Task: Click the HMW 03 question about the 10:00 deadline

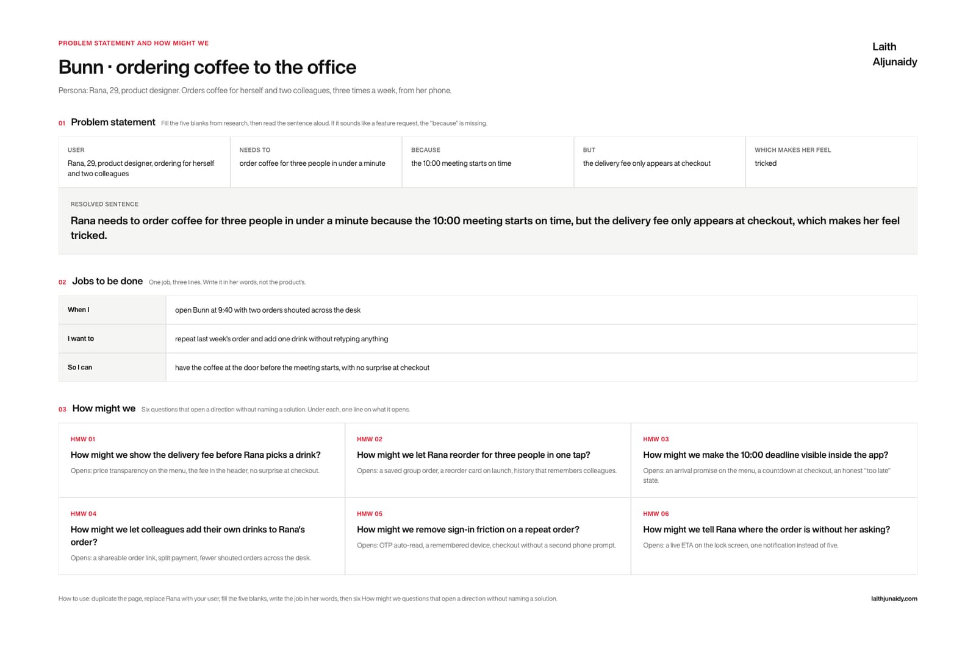Action: click(x=766, y=455)
